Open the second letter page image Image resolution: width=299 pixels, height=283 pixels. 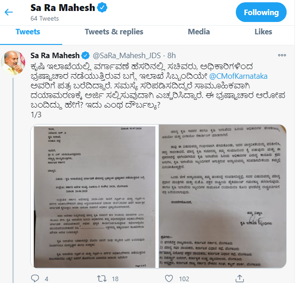pyautogui.click(x=223, y=196)
